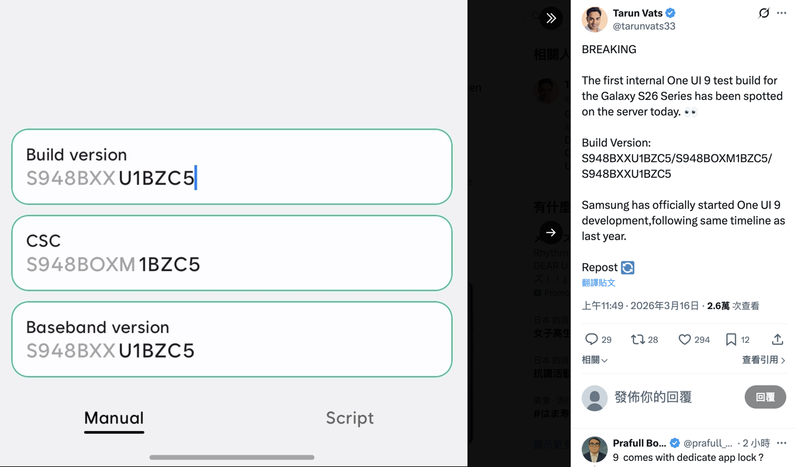This screenshot has height=467, width=796.
Task: Open 查看引用 quotes link
Action: [x=763, y=360]
